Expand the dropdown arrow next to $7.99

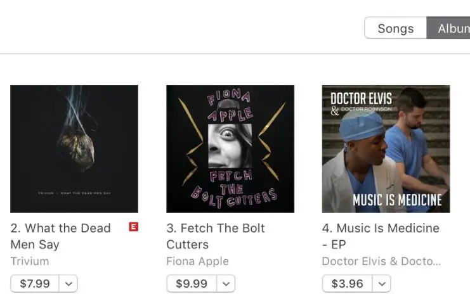tap(69, 283)
